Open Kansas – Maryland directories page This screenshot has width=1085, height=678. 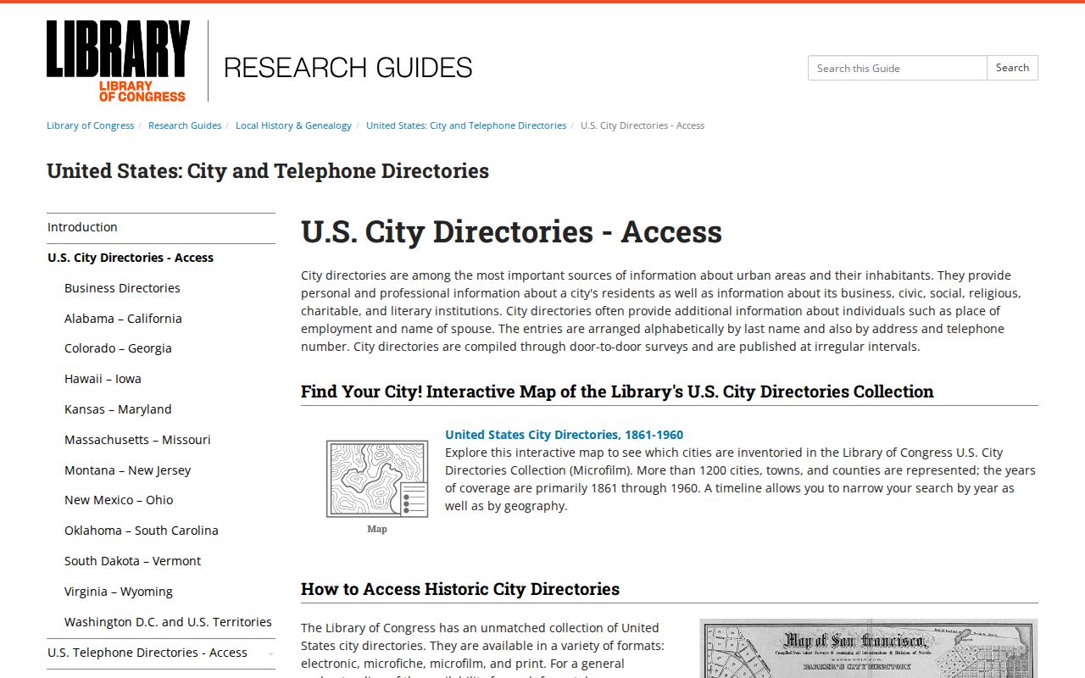tap(118, 409)
